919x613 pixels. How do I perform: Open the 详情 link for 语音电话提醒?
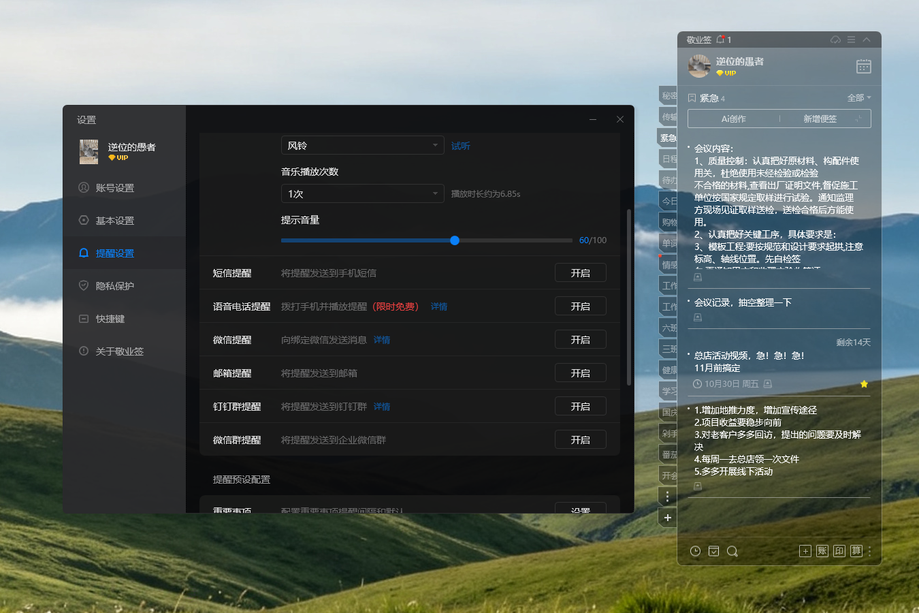439,306
